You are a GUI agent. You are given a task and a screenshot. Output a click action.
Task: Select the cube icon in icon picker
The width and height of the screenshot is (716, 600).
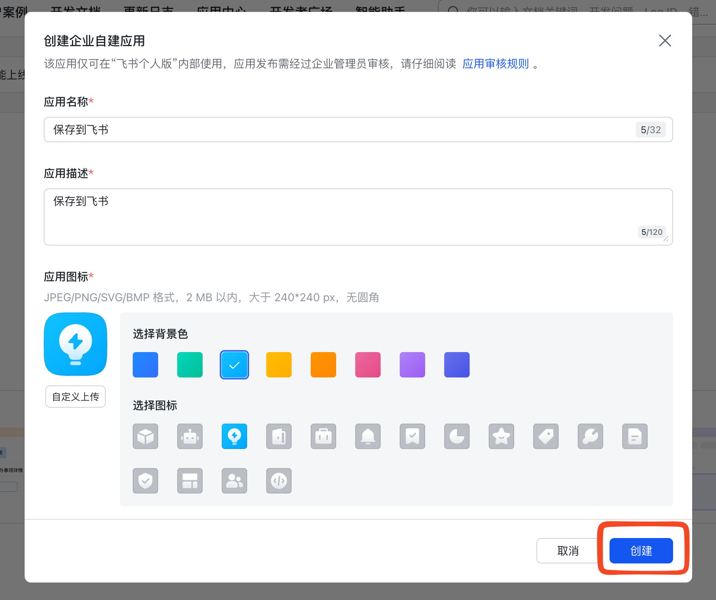pyautogui.click(x=145, y=436)
